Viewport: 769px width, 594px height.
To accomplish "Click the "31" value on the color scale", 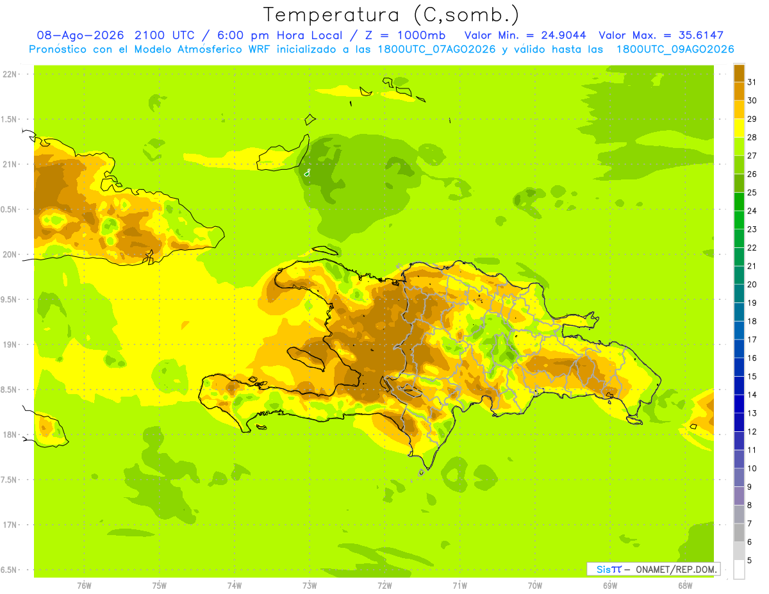I will click(x=752, y=82).
